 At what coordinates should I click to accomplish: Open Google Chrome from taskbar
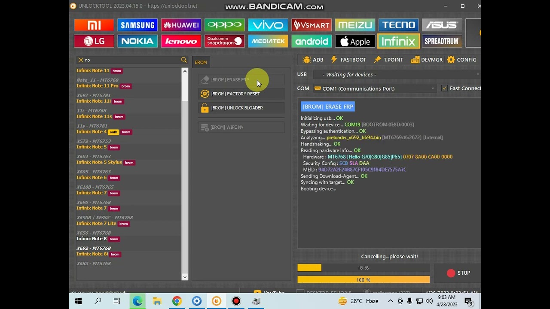pos(177,301)
